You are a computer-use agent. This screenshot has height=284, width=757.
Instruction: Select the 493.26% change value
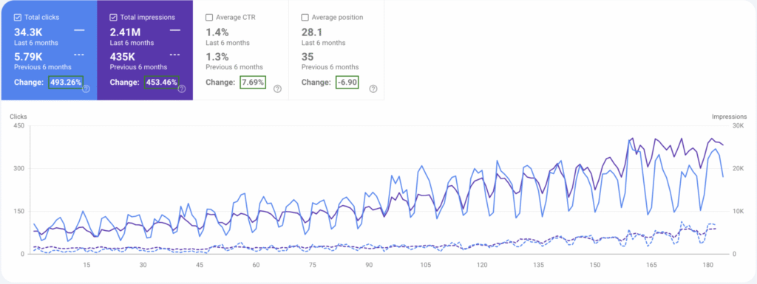66,83
